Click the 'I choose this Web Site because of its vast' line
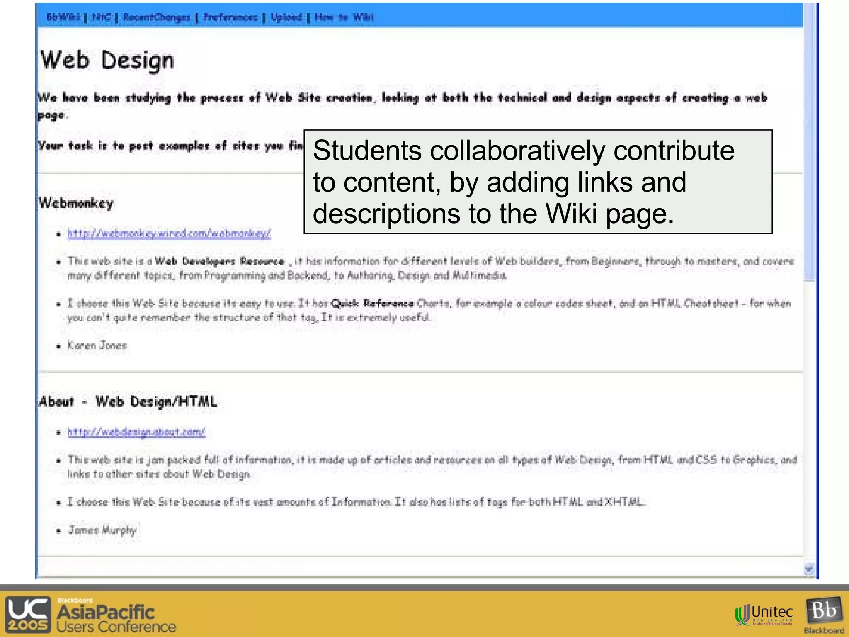849x637 pixels. pos(357,502)
